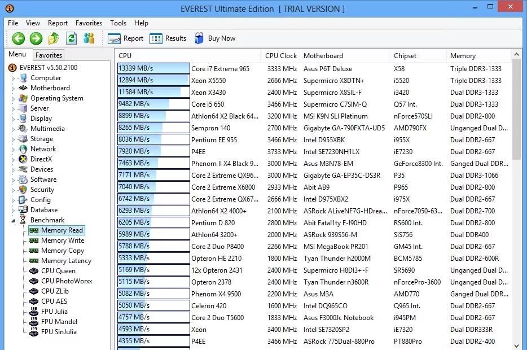Switch to the Favorites tab

[48, 55]
